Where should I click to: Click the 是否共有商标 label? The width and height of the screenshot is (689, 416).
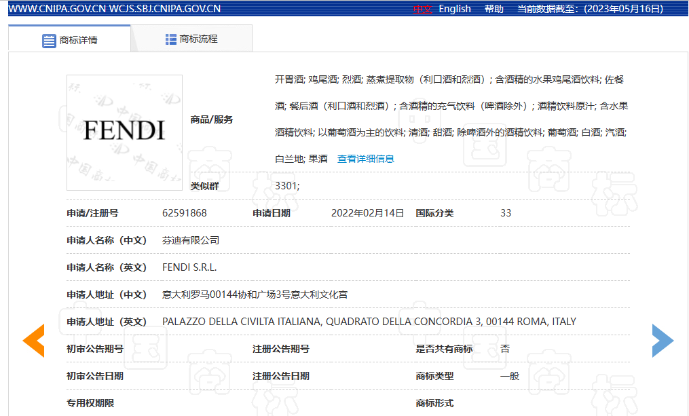click(x=444, y=349)
